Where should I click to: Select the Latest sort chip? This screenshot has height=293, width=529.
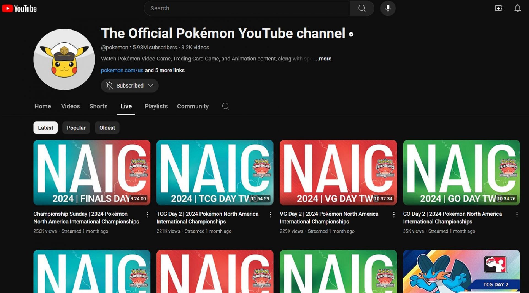pos(45,128)
